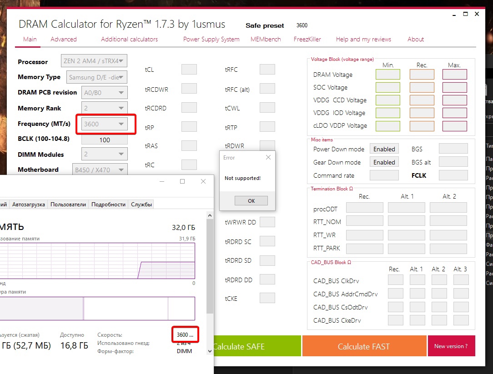The image size is (493, 374).
Task: Open Пользователи tab in Task Manager
Action: tap(68, 204)
